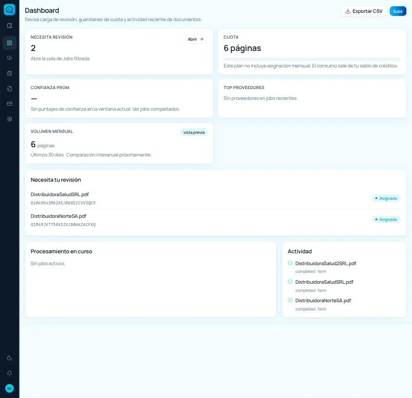Screen dimensions: 412x398
Task: Click the app logo in the sidebar
Action: coord(9,10)
